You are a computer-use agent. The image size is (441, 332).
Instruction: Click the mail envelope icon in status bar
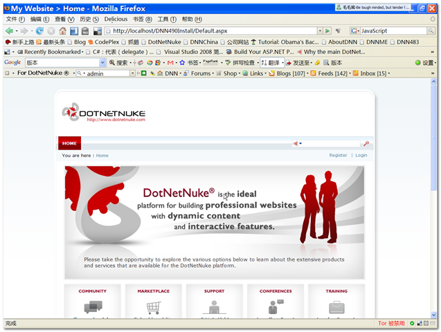pyautogui.click(x=433, y=323)
